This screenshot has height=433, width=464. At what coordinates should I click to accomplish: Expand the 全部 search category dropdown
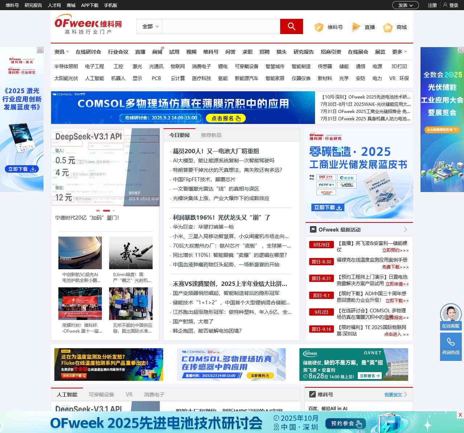click(150, 26)
